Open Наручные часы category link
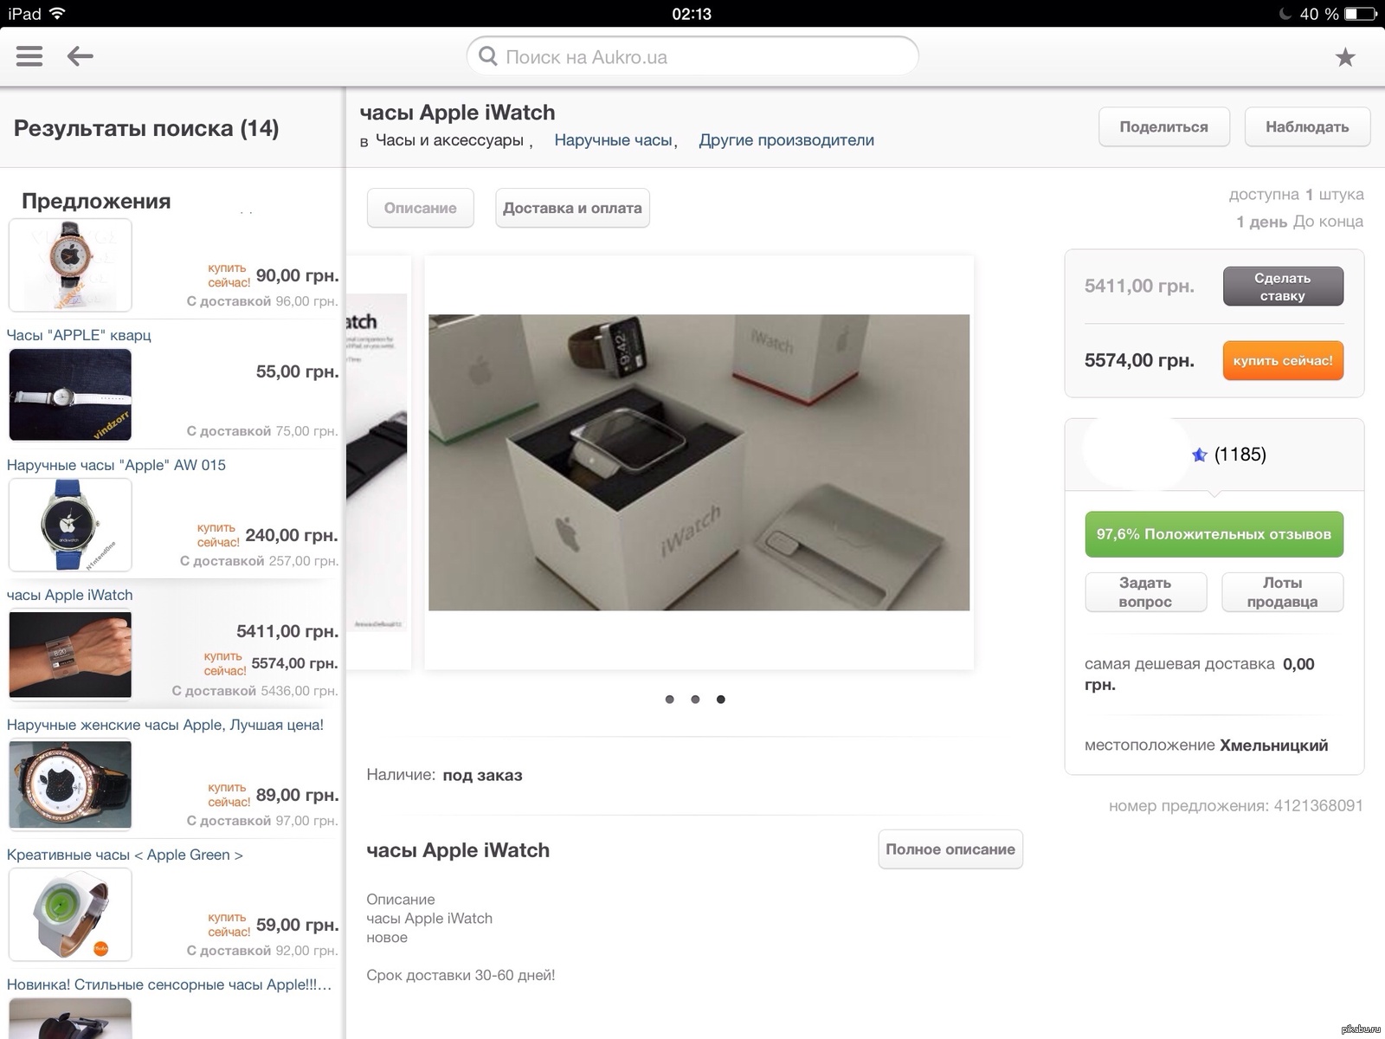Image resolution: width=1385 pixels, height=1039 pixels. pos(613,140)
